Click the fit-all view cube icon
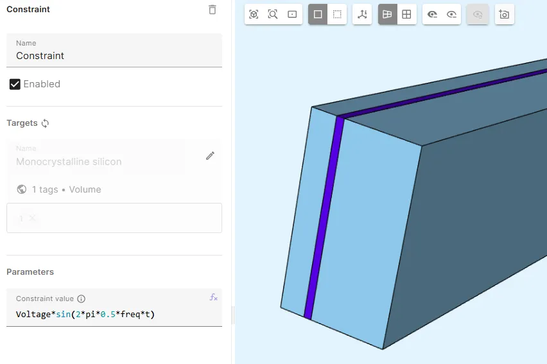This screenshot has height=364, width=547. [254, 14]
